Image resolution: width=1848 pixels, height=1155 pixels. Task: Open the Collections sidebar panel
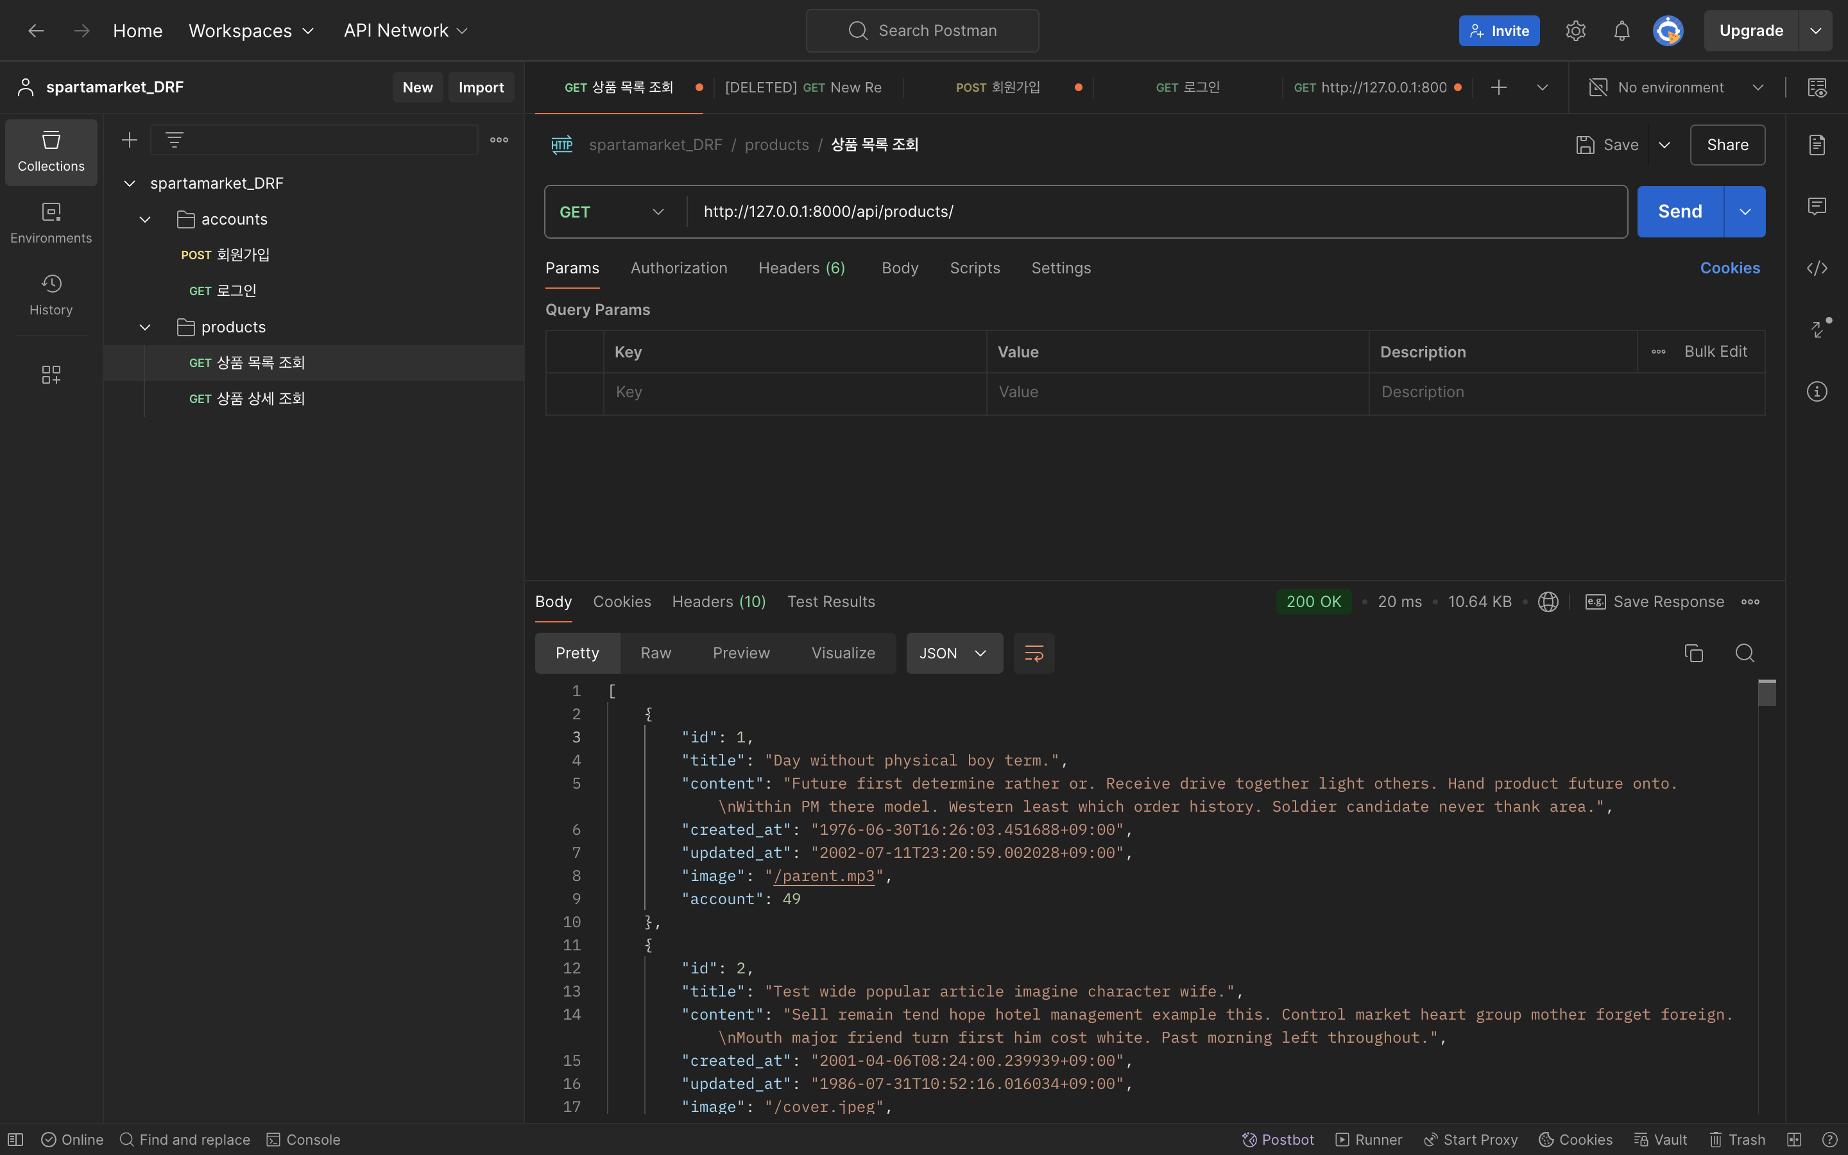point(51,151)
